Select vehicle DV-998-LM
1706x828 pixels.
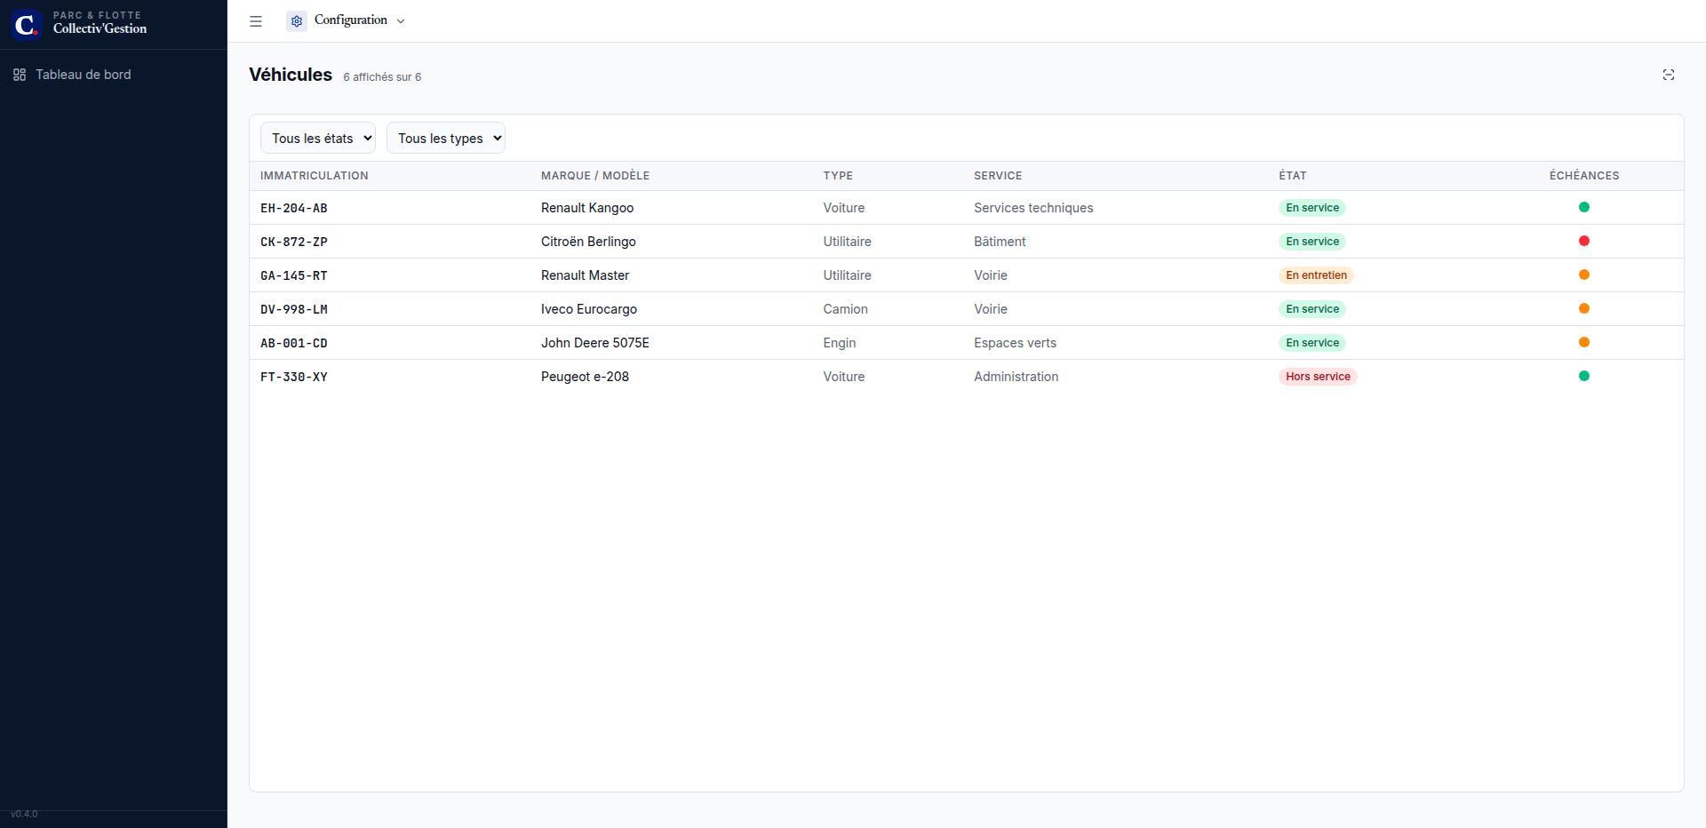tap(294, 309)
